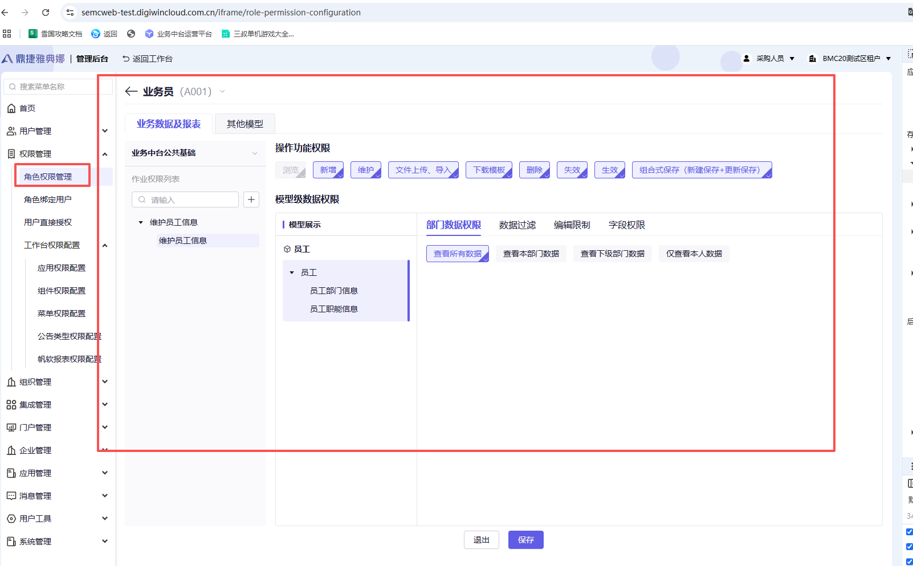
Task: Toggle the 删除 operation permission
Action: click(x=535, y=170)
